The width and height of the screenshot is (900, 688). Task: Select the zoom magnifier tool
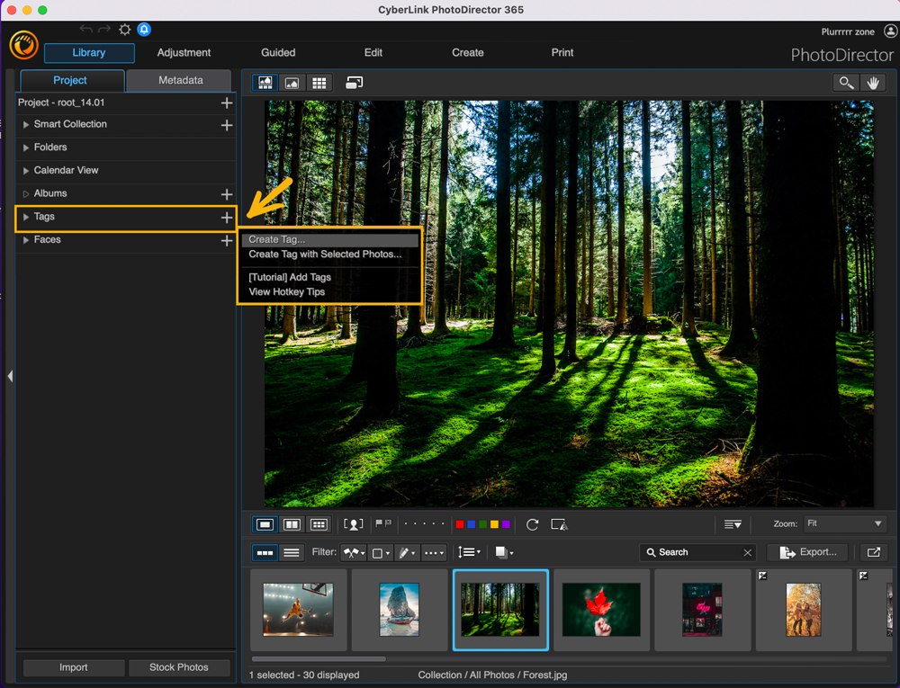pyautogui.click(x=844, y=82)
